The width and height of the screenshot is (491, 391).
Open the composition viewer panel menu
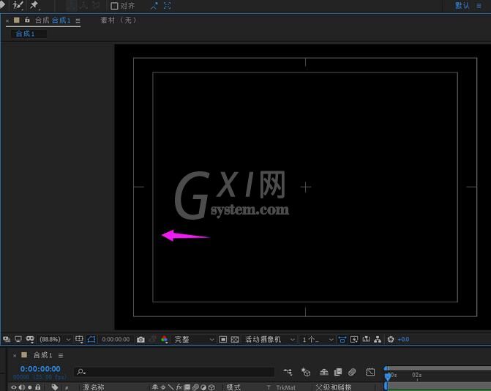pos(78,21)
